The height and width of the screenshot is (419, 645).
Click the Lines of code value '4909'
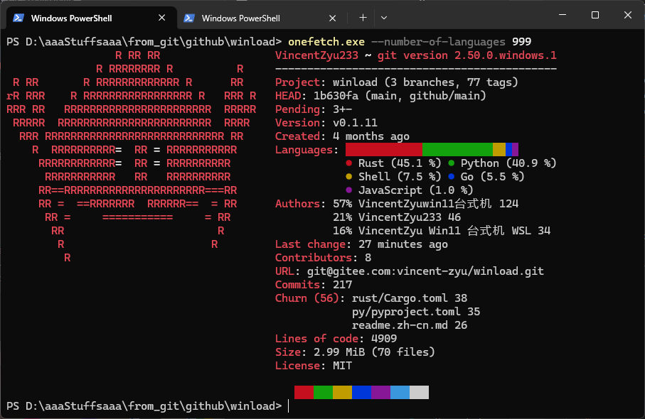coord(384,339)
